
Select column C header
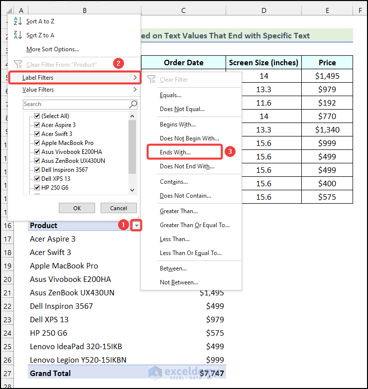pos(184,10)
